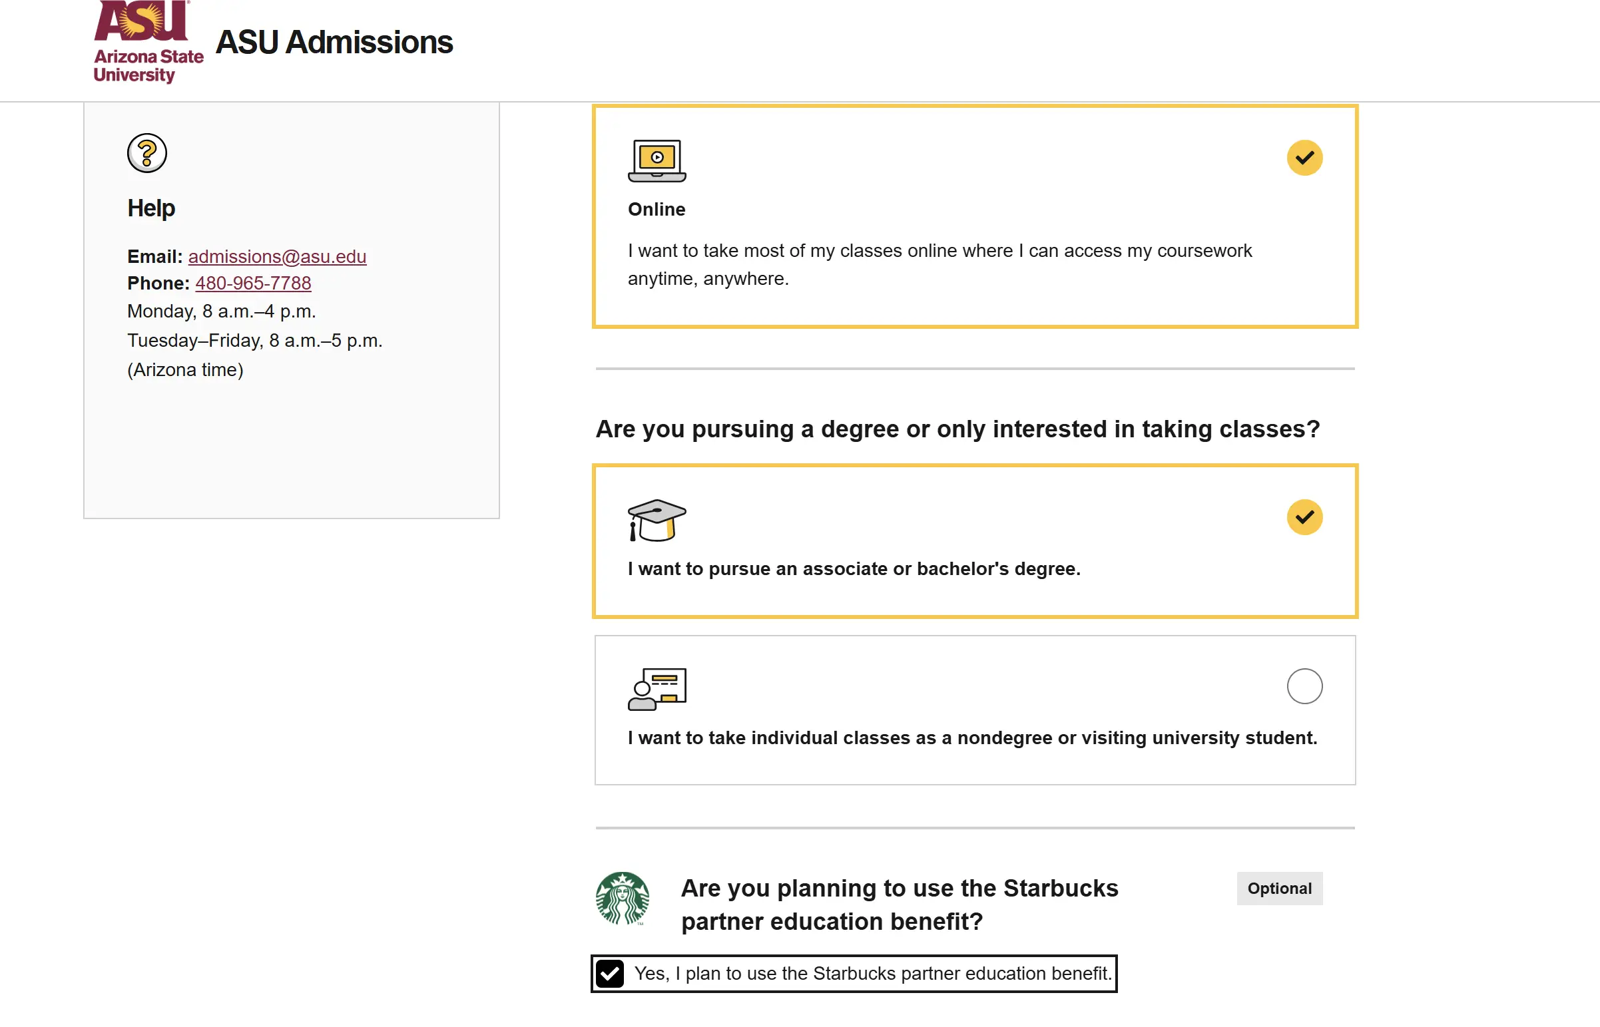Click the ASU Arizona State University logo
This screenshot has height=1027, width=1600.
click(148, 41)
